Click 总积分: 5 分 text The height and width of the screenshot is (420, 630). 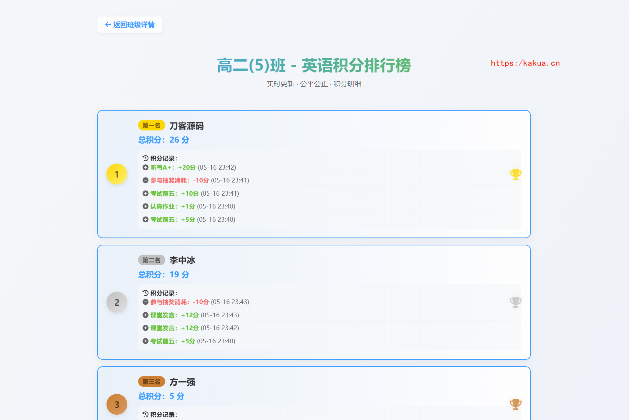point(161,396)
